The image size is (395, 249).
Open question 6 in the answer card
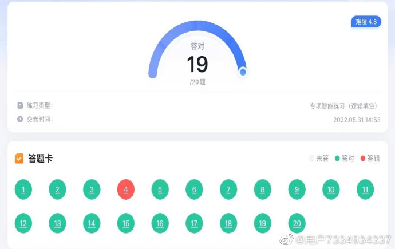pos(194,189)
